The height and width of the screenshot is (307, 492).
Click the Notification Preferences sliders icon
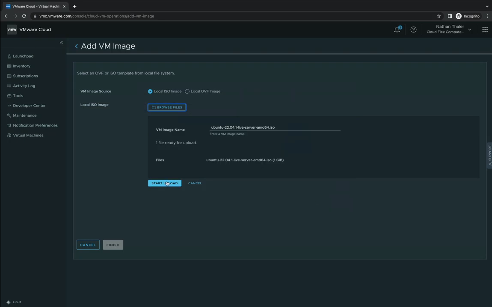click(9, 125)
